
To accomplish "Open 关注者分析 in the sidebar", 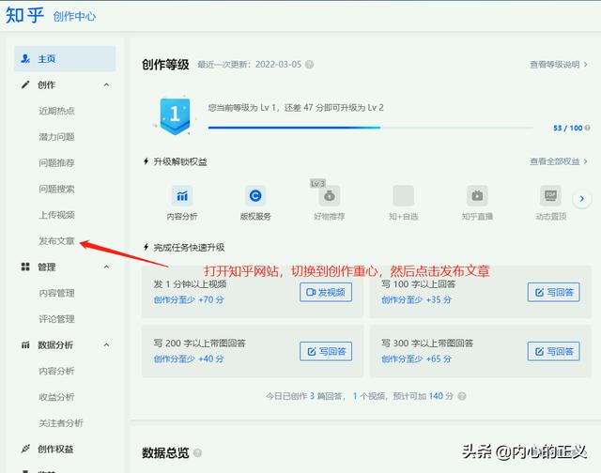I will point(60,423).
